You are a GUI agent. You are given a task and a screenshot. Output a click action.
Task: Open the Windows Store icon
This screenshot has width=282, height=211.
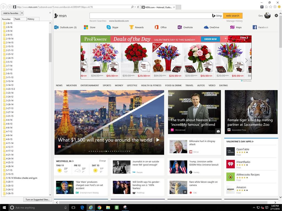(x=86, y=27)
